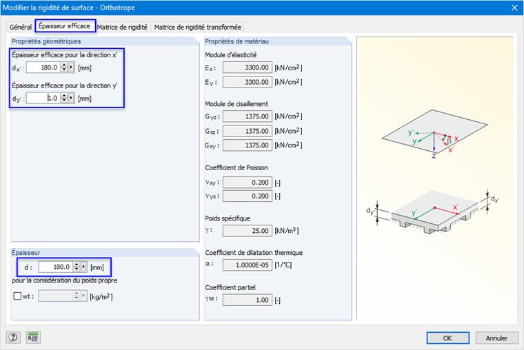Viewport: 524px width, 350px height.
Task: Click the upper surface axes diagram
Action: pyautogui.click(x=434, y=134)
